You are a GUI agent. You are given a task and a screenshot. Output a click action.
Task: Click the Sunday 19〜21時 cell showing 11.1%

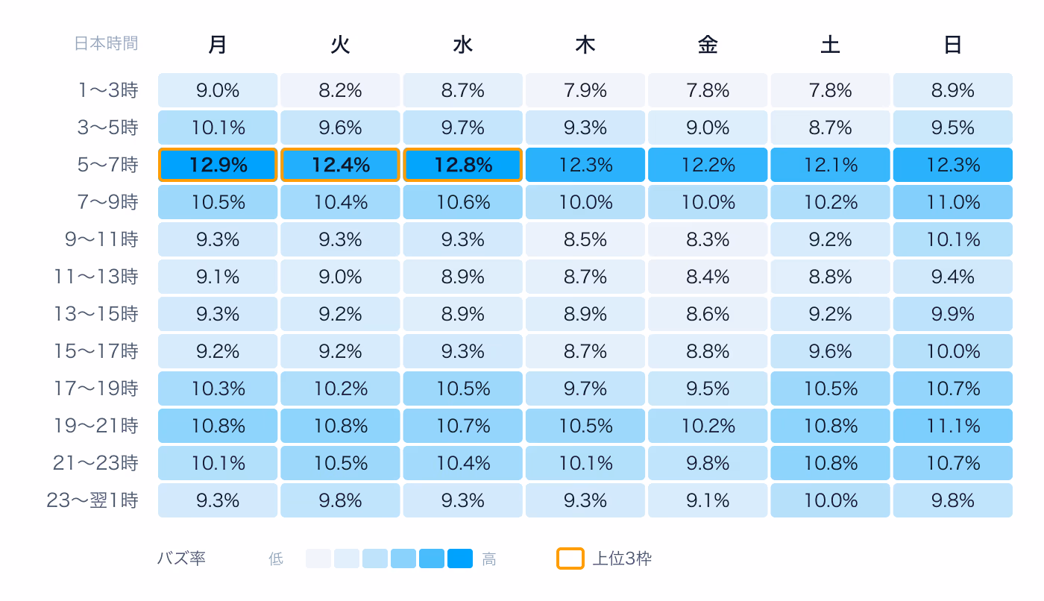[953, 426]
